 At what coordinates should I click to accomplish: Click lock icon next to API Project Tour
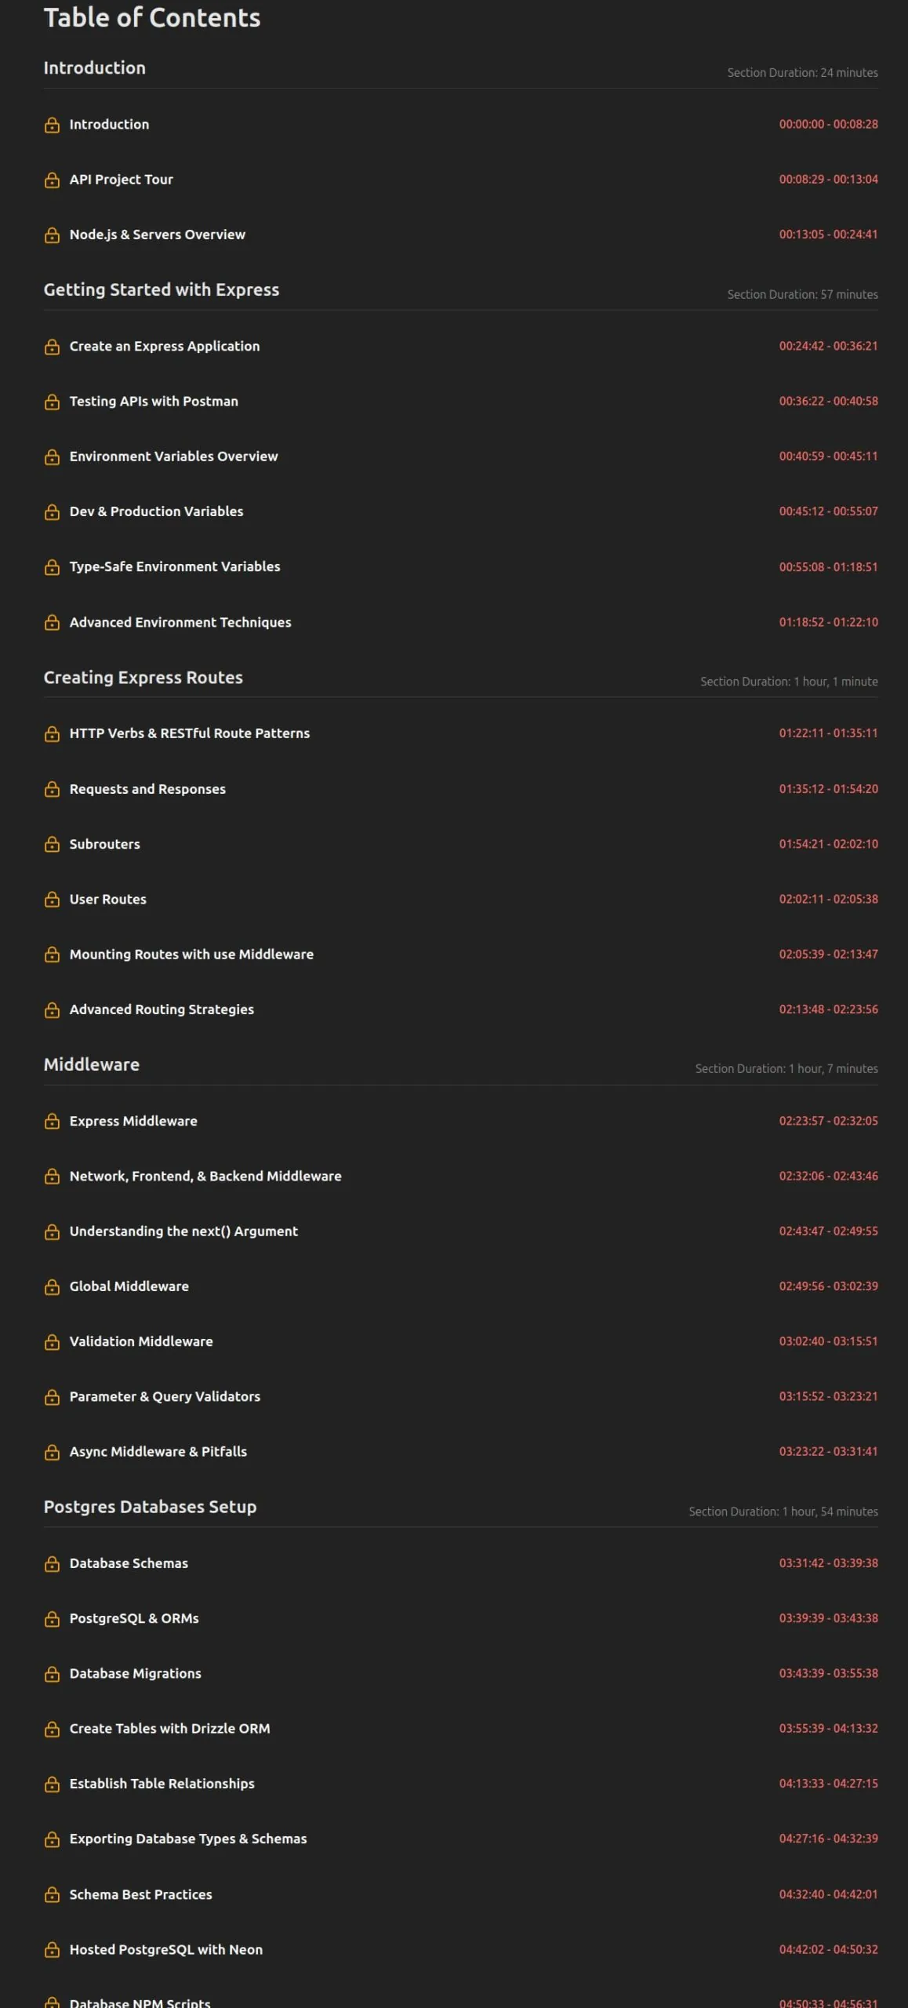click(52, 180)
